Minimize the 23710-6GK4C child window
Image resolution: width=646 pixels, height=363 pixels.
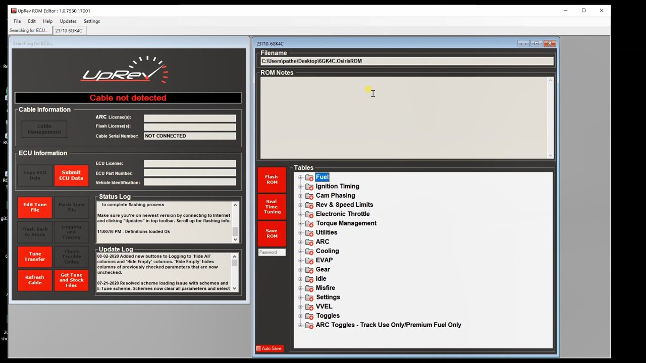pos(524,43)
